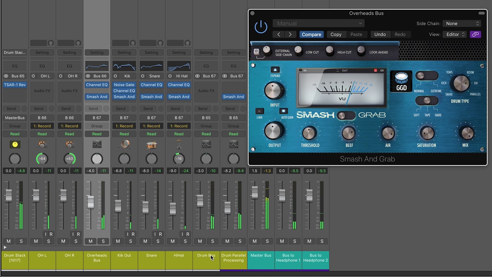This screenshot has height=277, width=492.
Task: Open the View Editor dropdown
Action: [455, 35]
